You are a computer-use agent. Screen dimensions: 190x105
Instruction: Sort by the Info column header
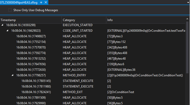[x=146, y=20]
